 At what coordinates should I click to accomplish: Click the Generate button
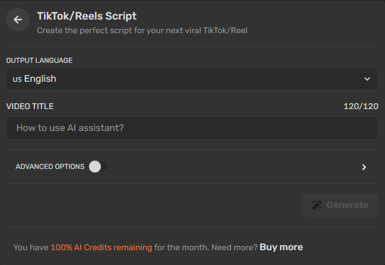tap(341, 205)
